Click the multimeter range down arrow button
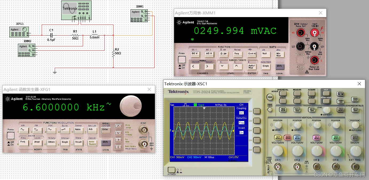Viewport: 369px width, 180px height. coord(223,67)
